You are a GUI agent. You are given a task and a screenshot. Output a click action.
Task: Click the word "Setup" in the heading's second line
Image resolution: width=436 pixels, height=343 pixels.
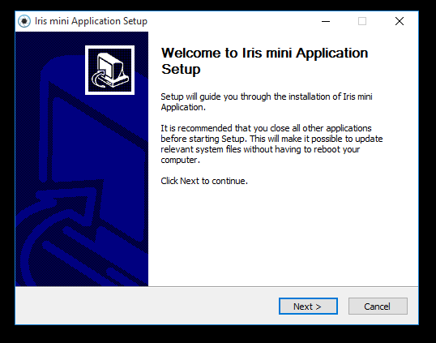(x=181, y=69)
